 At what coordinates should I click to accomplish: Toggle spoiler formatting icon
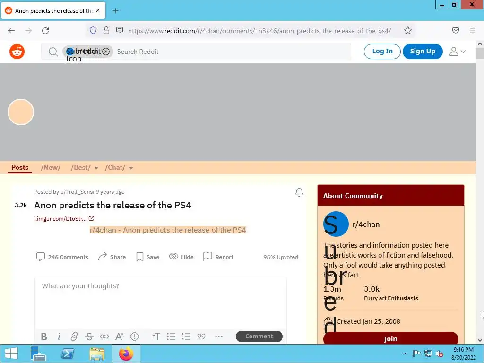(x=135, y=337)
